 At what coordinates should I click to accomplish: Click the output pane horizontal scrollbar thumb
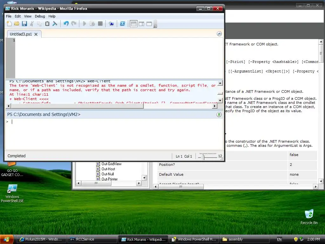pos(77,106)
